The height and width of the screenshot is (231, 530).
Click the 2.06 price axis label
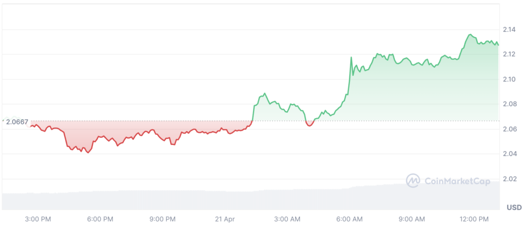coord(510,129)
